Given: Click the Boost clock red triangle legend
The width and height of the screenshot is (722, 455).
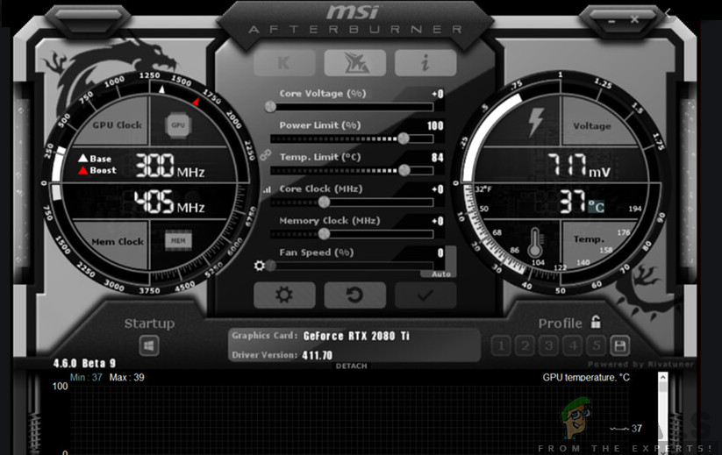Looking at the screenshot, I should [82, 170].
